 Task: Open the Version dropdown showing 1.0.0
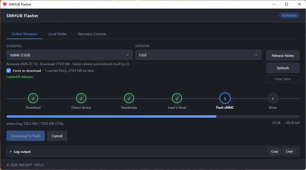198,55
